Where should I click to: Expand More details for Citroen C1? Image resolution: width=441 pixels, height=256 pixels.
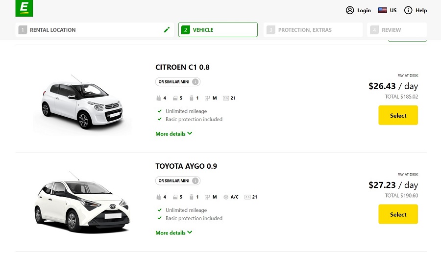tap(174, 134)
